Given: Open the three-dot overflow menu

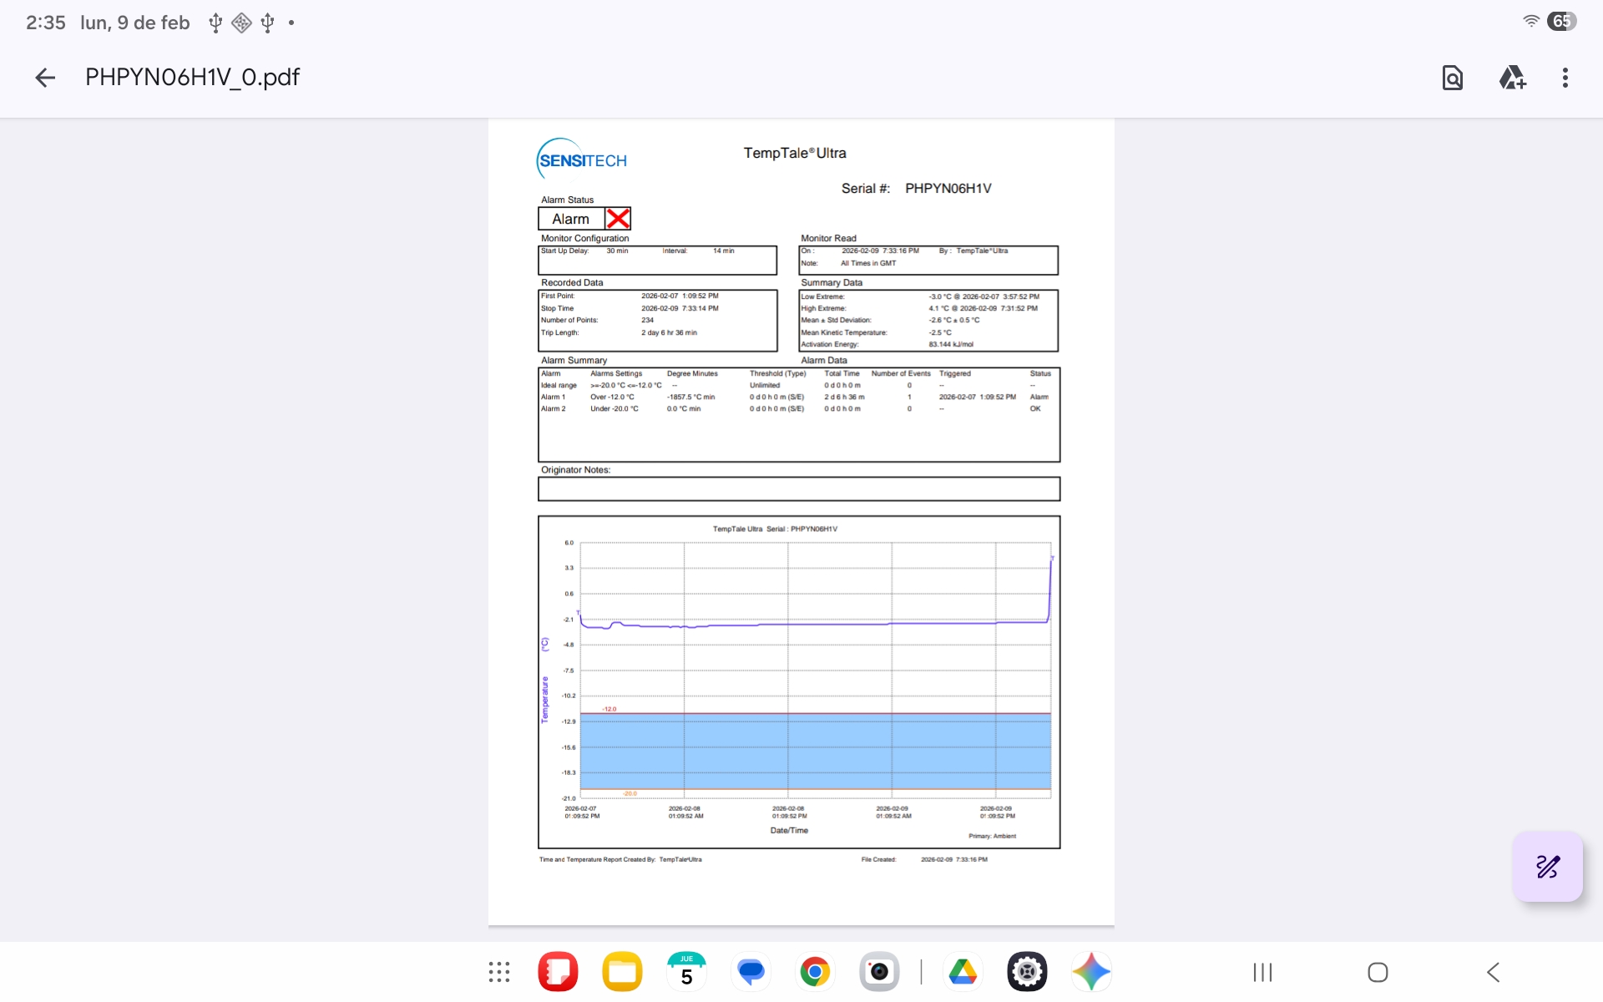Looking at the screenshot, I should click(1565, 78).
